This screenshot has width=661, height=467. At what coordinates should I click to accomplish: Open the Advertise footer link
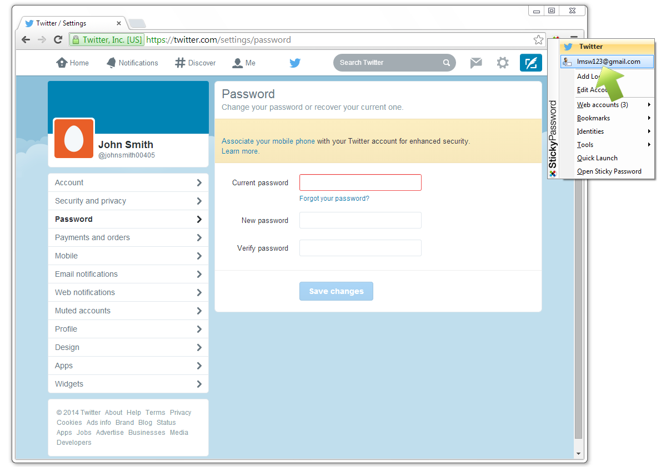point(109,433)
